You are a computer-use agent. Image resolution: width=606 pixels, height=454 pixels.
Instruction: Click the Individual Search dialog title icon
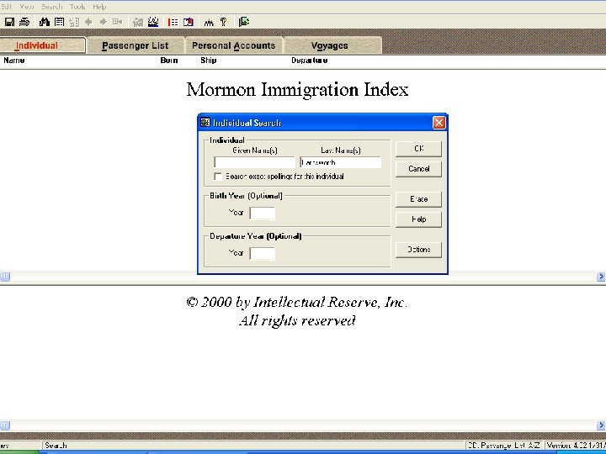coord(205,123)
